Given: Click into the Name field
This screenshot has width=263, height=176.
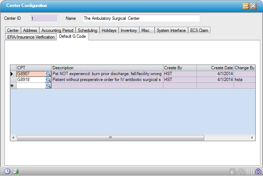Looking at the screenshot, I should click(x=141, y=18).
